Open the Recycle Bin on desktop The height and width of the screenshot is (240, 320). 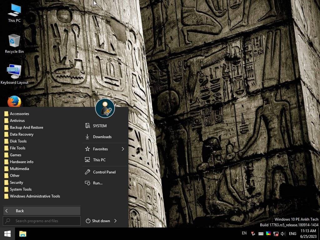(x=14, y=43)
